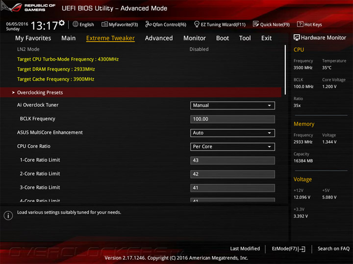Click the English language label

(x=87, y=24)
